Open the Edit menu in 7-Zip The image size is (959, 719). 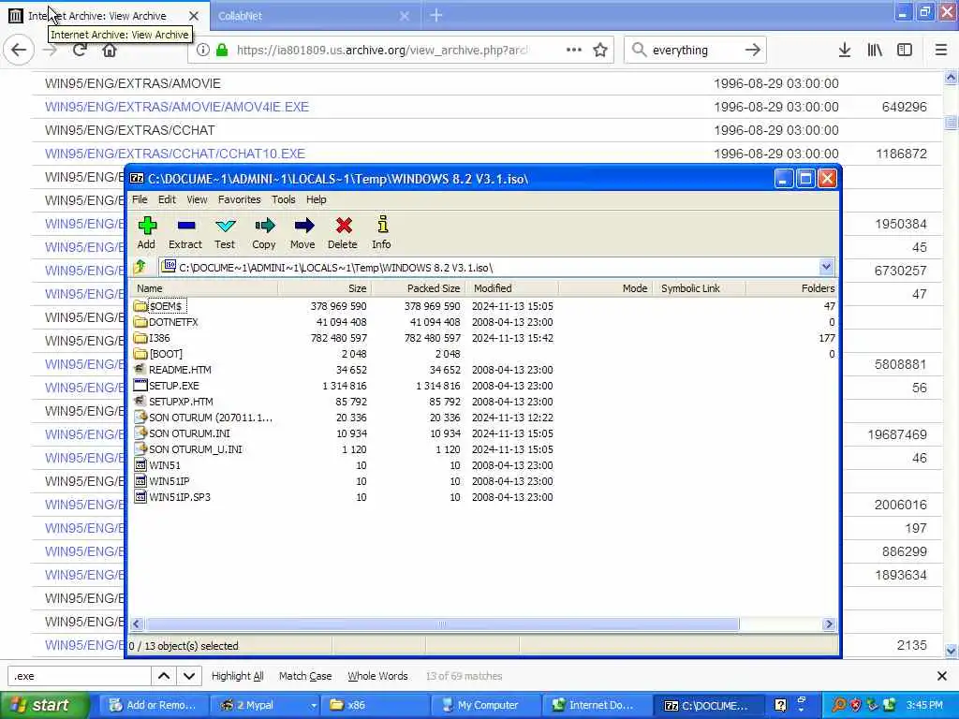167,199
